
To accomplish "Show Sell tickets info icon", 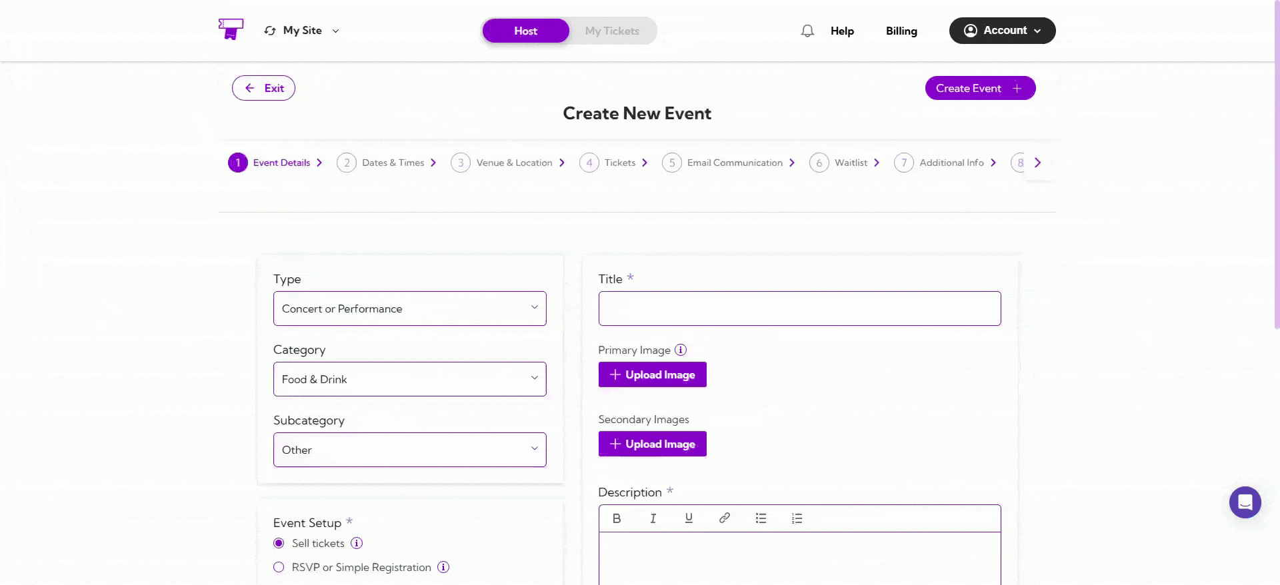I will pos(357,543).
